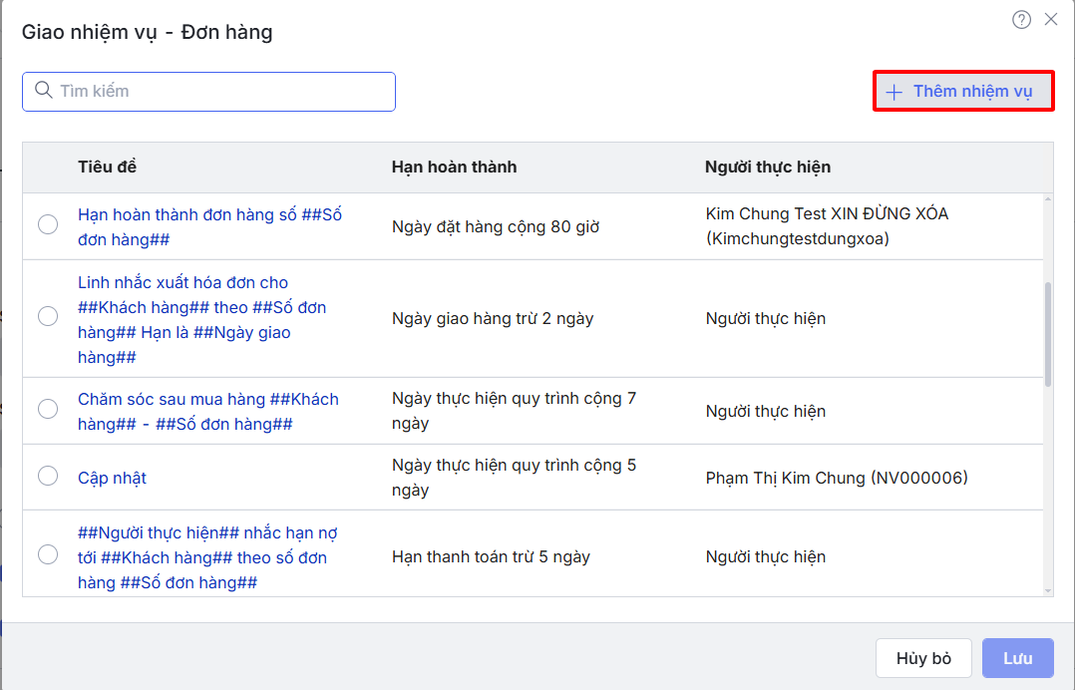This screenshot has width=1075, height=690.
Task: Open the Cập nhật task link
Action: pyautogui.click(x=112, y=478)
